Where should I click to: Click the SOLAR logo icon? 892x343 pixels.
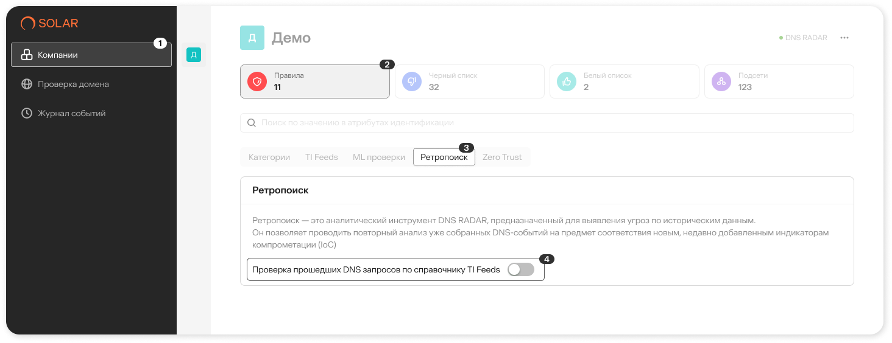(27, 24)
